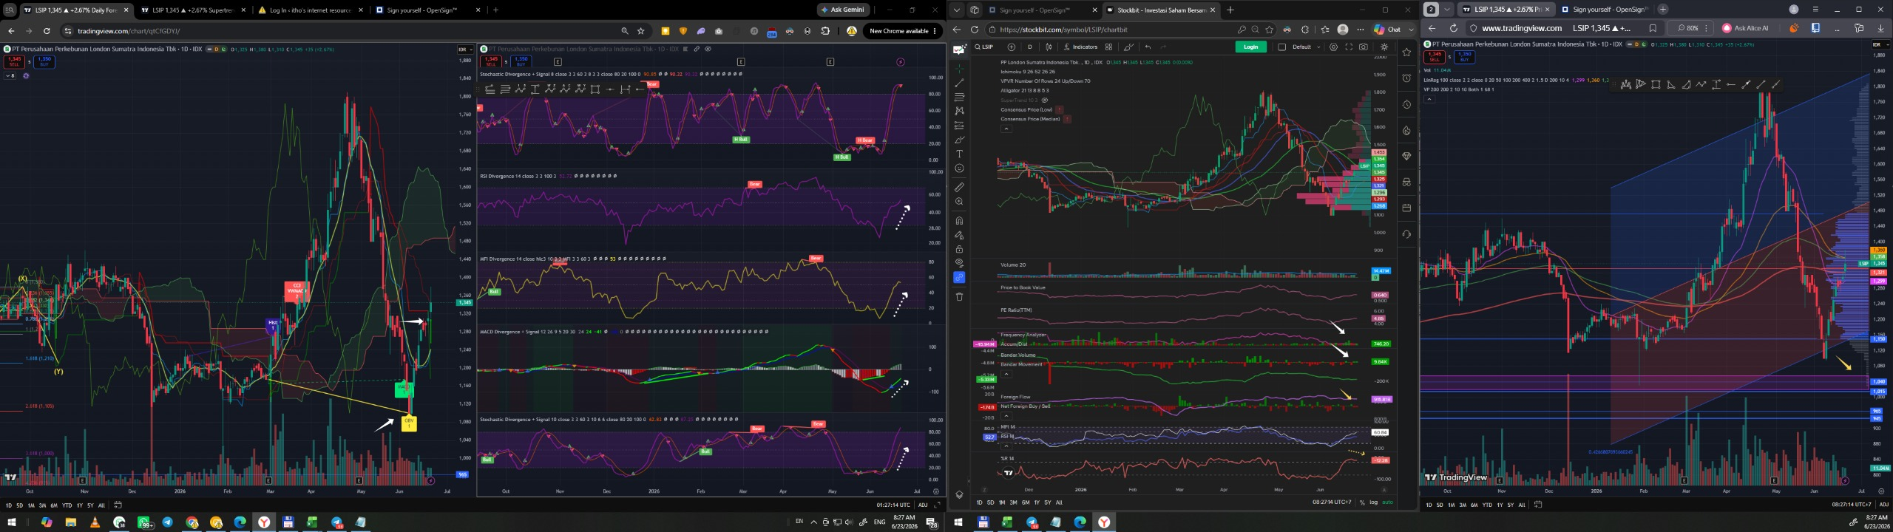Select Stockbit crosshair cursor tool
This screenshot has height=532, width=1893.
click(959, 69)
